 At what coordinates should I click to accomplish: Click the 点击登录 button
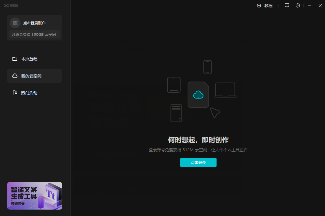198,162
